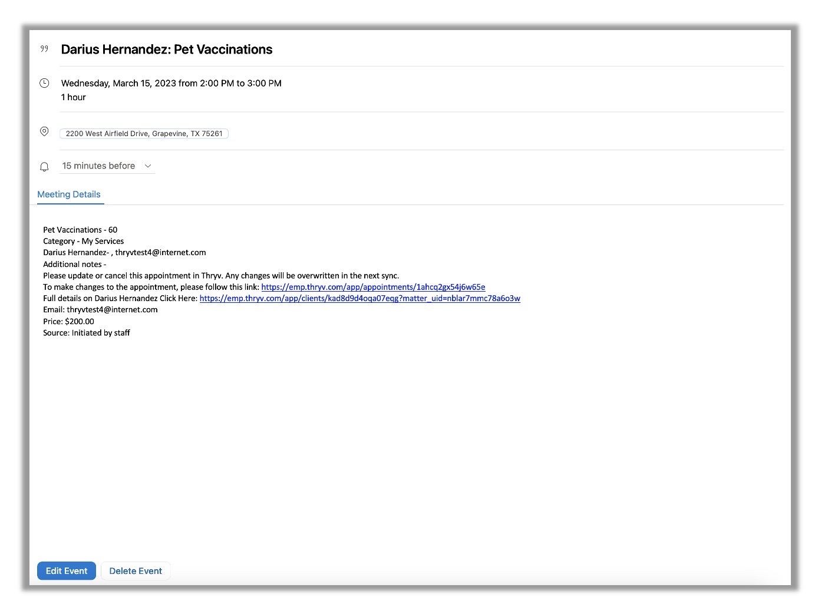Screen dimensions: 818x614
Task: Click the 2200 West Airfield Drive address field
Action: point(144,134)
